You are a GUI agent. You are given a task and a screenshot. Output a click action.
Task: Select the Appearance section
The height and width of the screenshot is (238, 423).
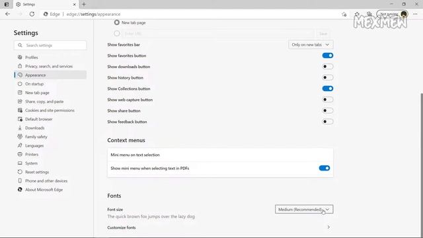[50, 75]
